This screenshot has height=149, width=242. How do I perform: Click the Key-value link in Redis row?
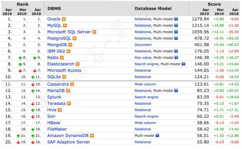[143, 58]
